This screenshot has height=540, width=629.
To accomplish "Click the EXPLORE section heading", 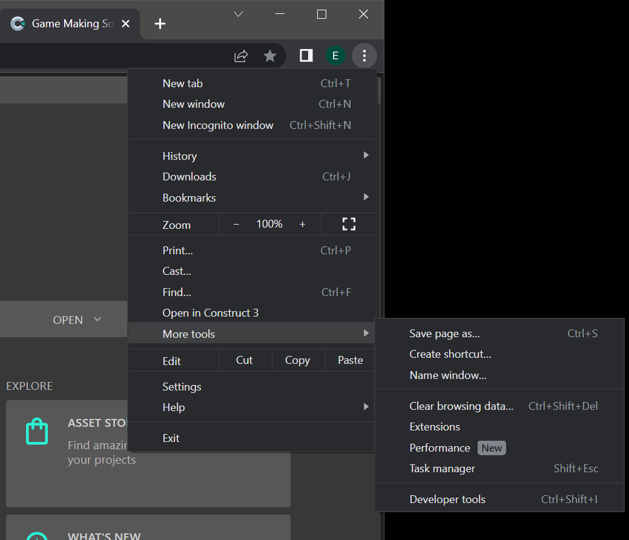I will (29, 386).
